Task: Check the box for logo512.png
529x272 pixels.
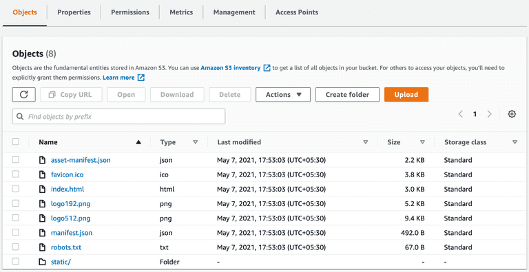Action: coord(16,218)
